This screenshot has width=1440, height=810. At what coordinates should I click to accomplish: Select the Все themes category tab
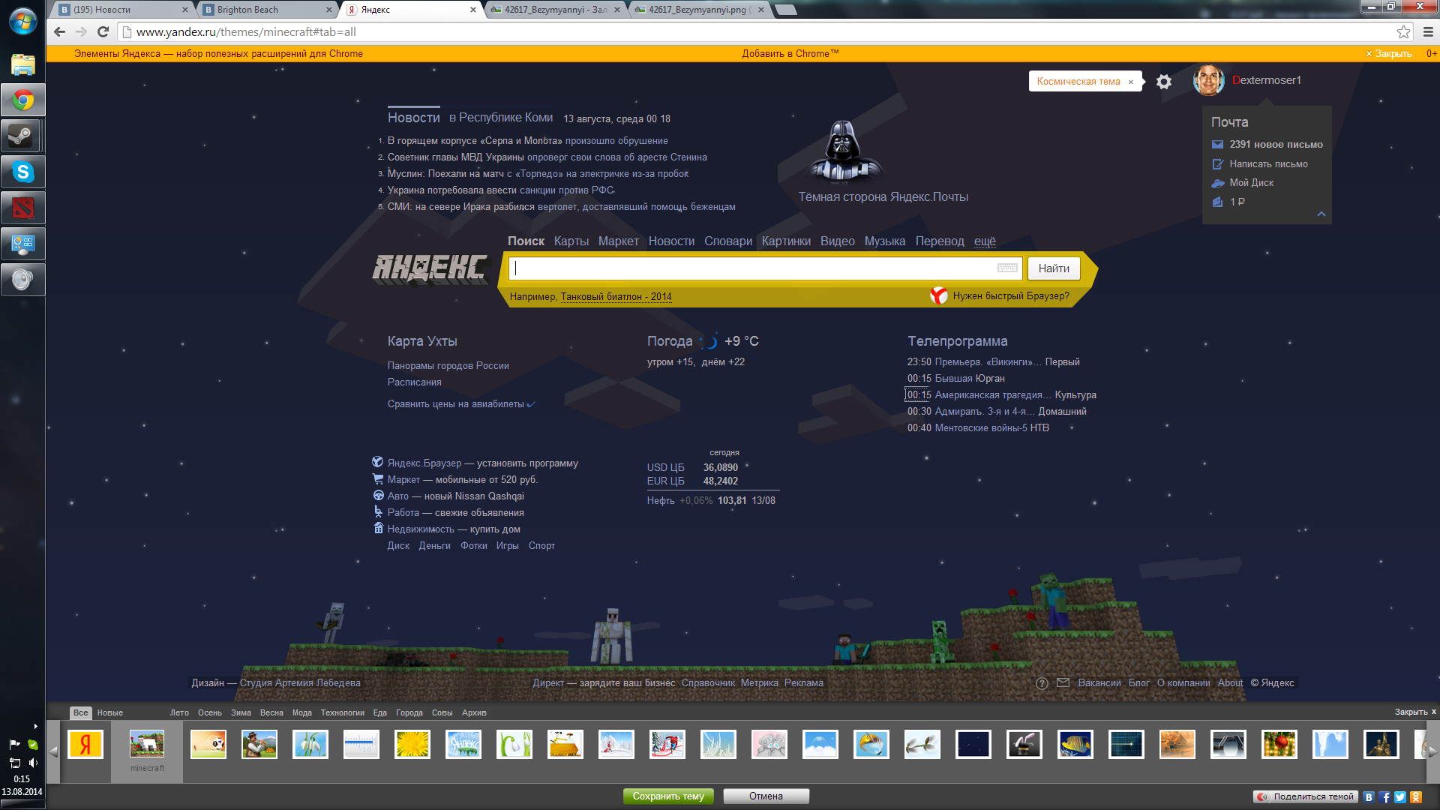tap(80, 712)
